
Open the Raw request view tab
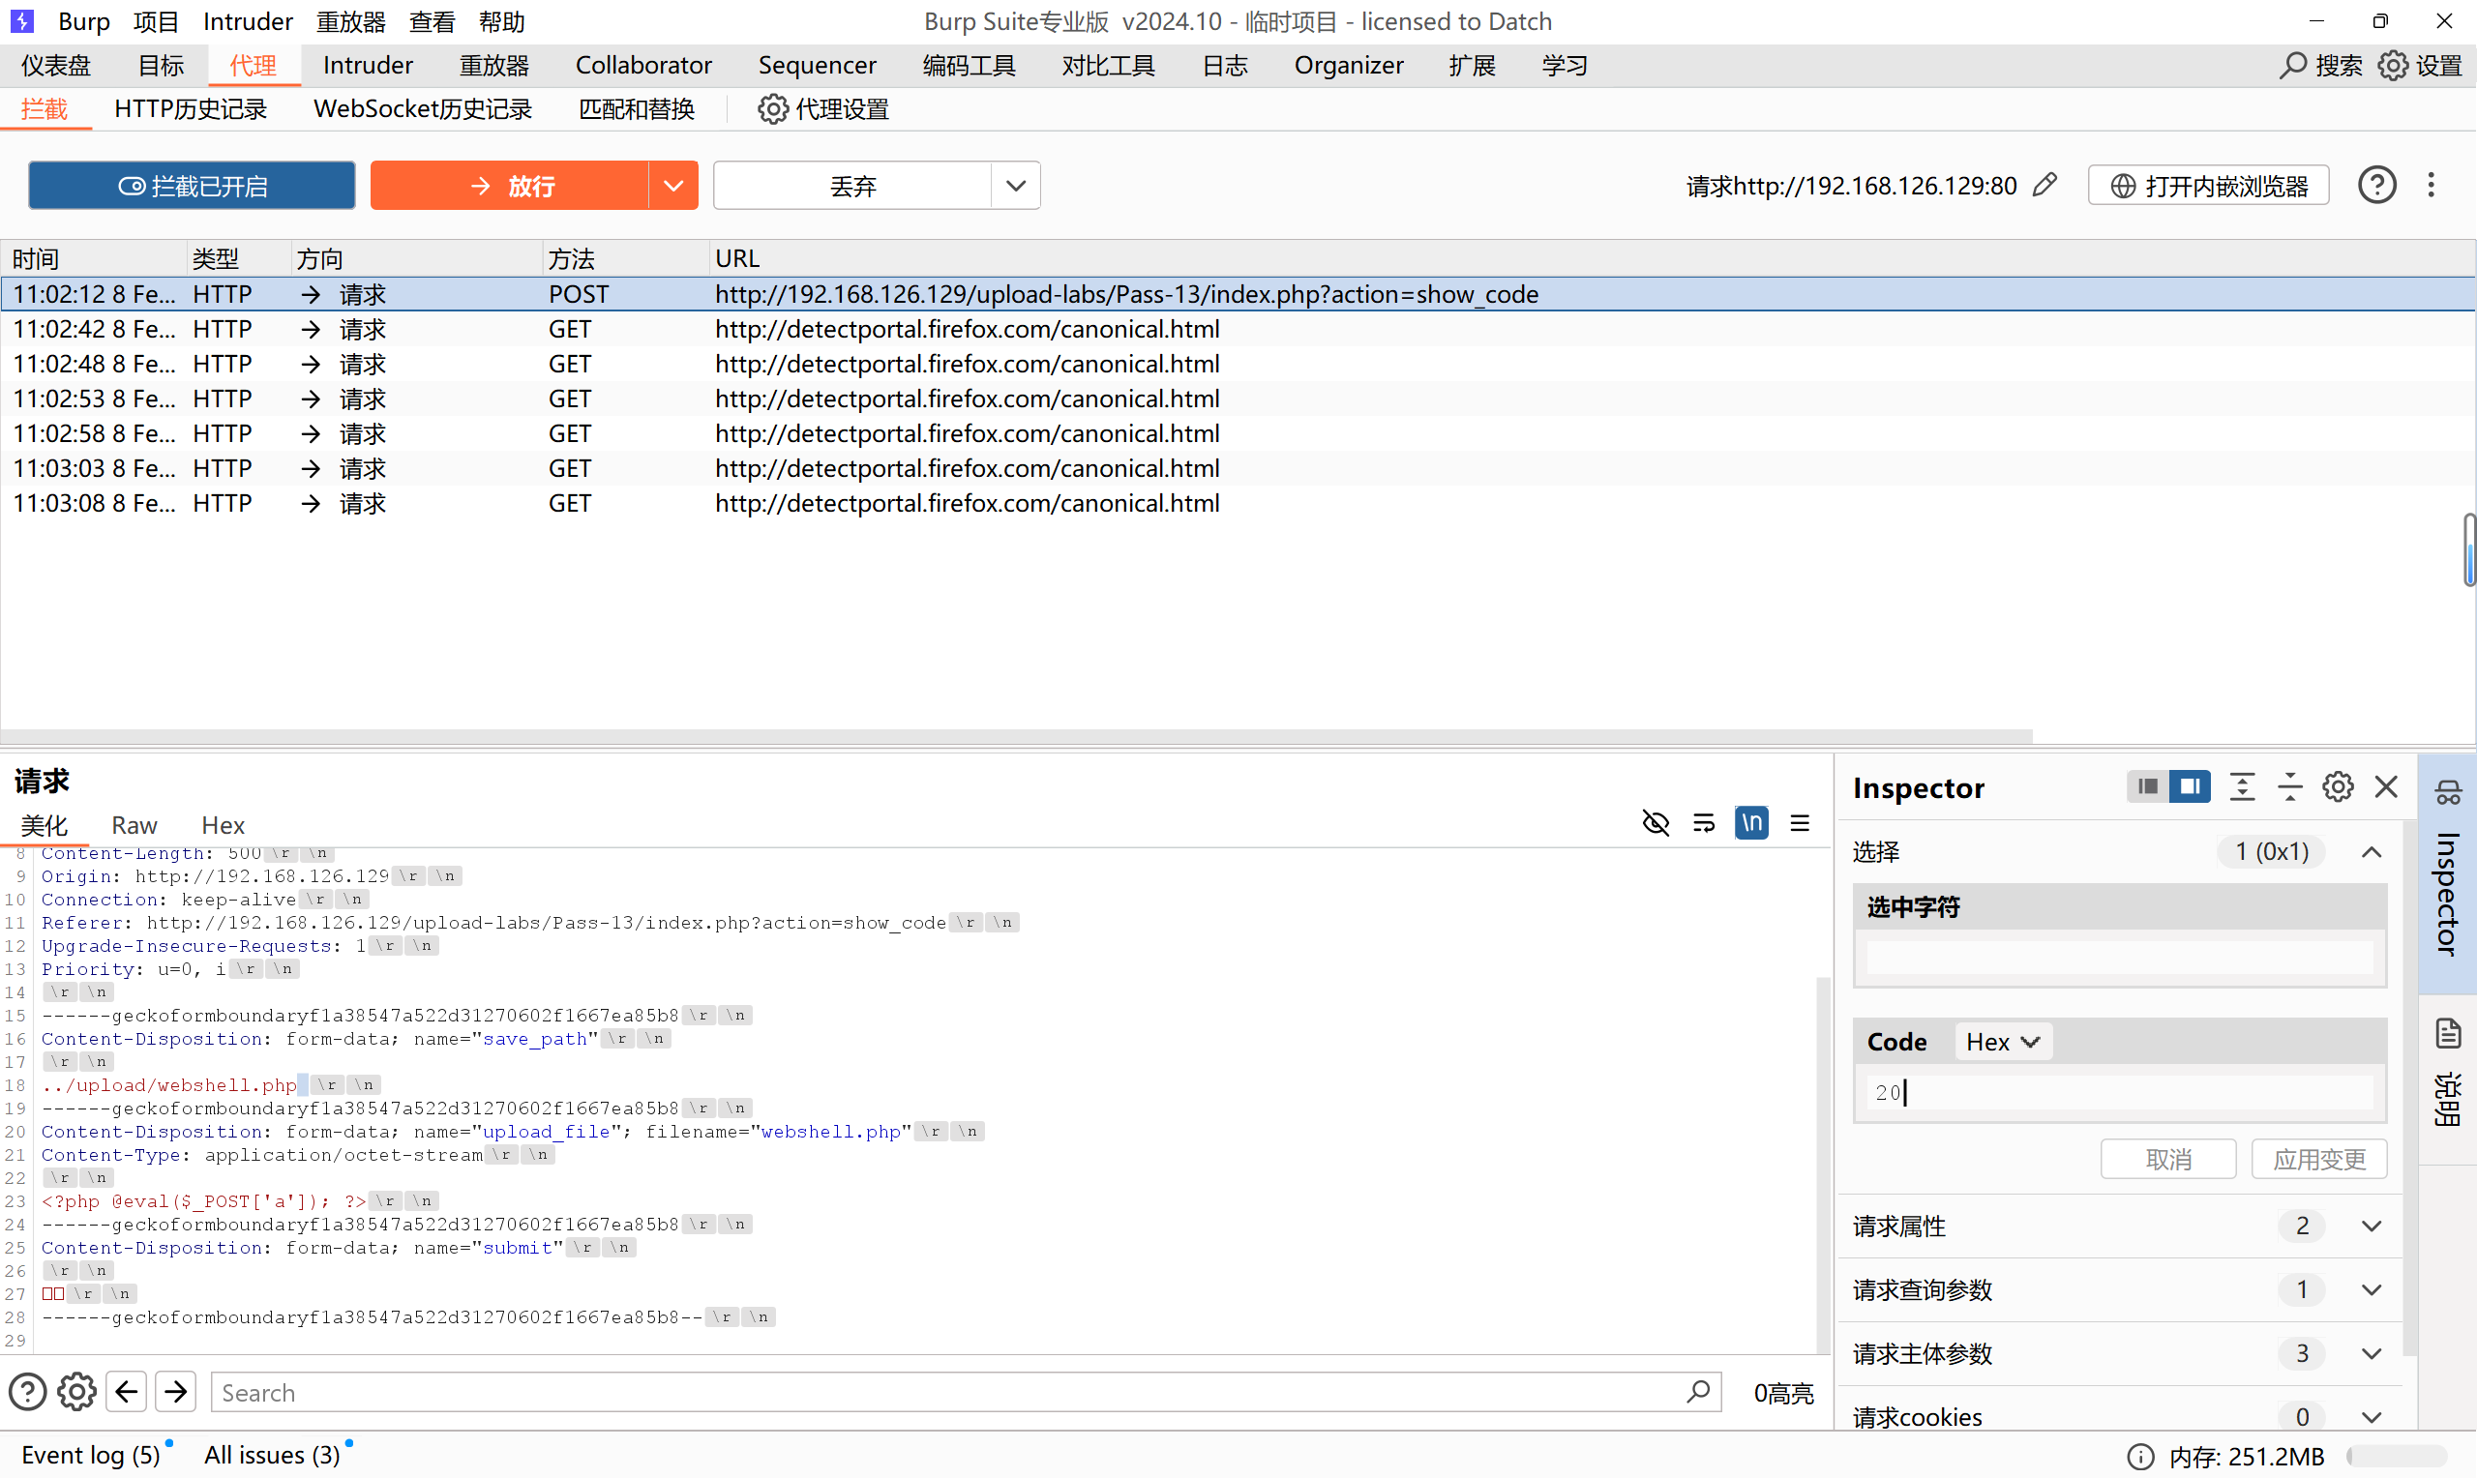pos(134,825)
